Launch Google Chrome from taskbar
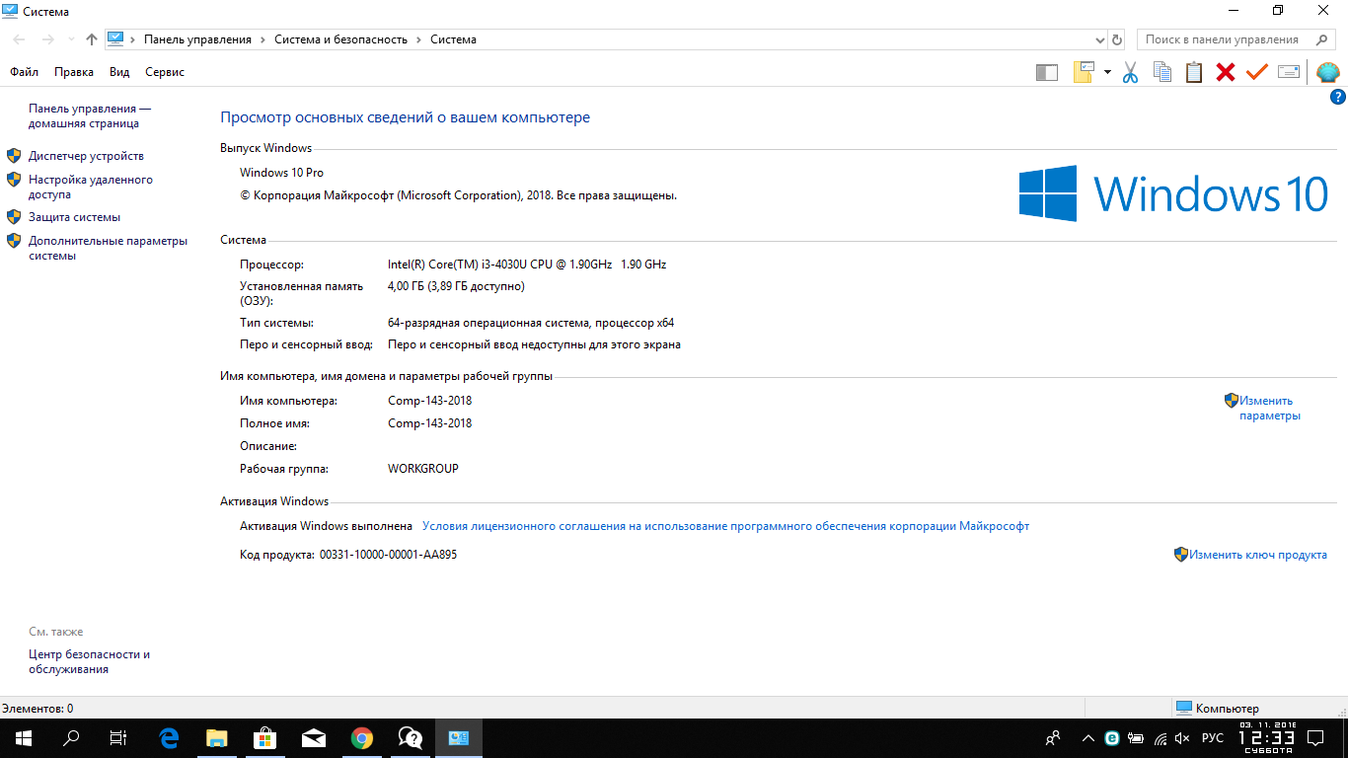Image resolution: width=1348 pixels, height=758 pixels. tap(362, 737)
